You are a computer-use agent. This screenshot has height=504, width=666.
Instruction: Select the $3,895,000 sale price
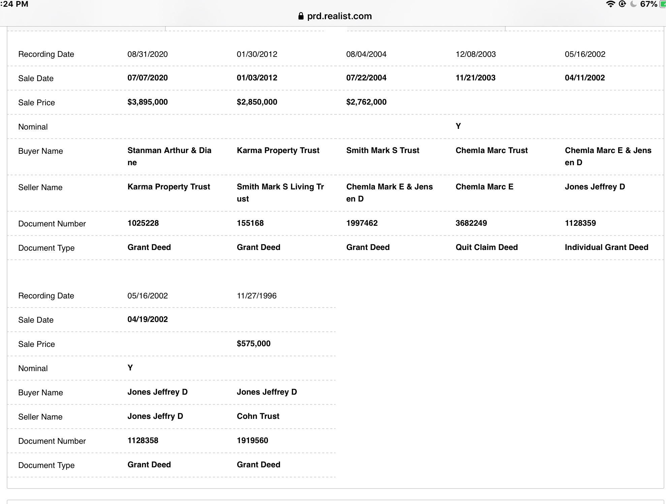click(148, 102)
